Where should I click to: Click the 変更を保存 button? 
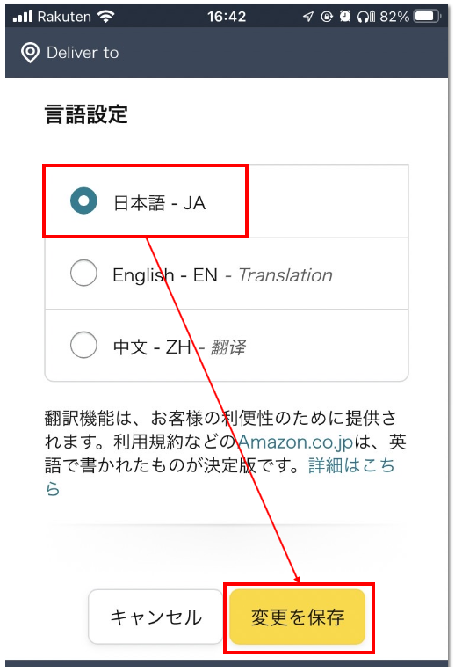298,617
